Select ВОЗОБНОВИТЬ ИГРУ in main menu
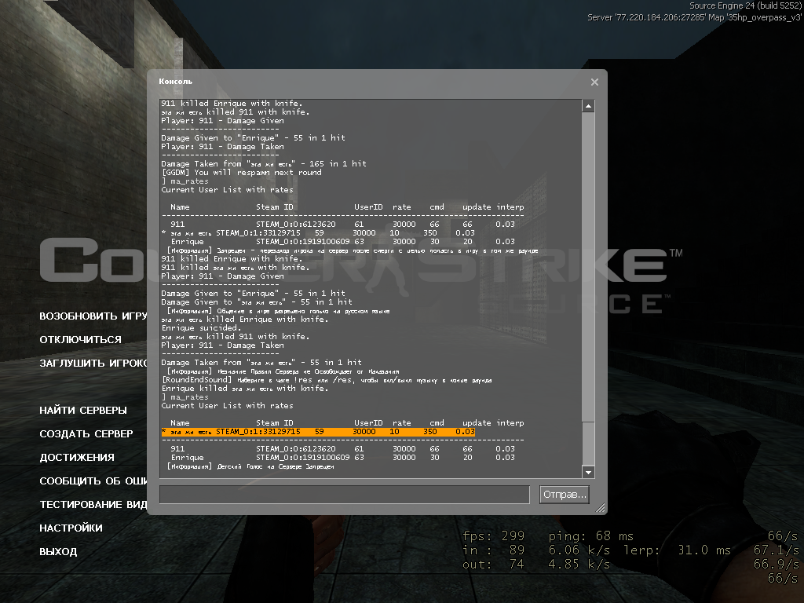804x603 pixels. [x=93, y=316]
